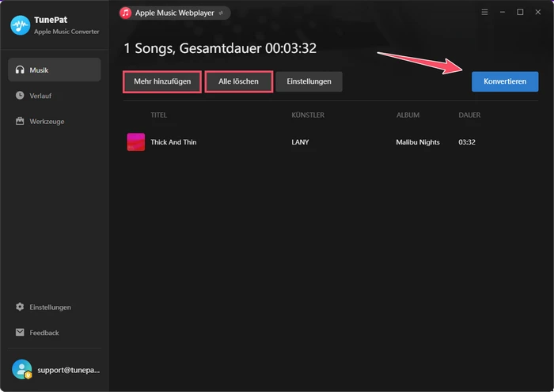Click Alle löschen button
This screenshot has height=392, width=554.
click(x=238, y=81)
